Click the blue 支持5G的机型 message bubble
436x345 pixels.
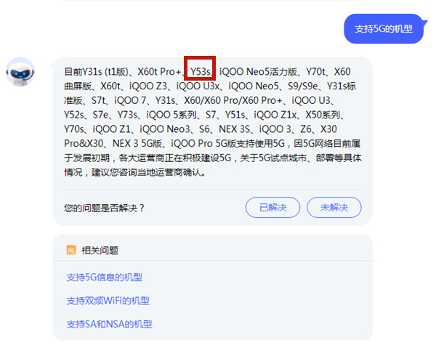[x=383, y=29]
